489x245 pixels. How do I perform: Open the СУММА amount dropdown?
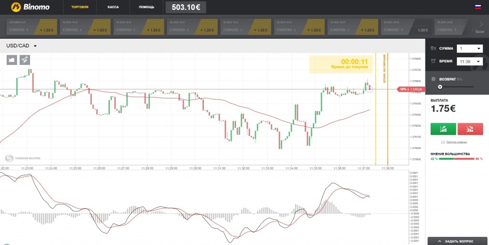coord(470,49)
